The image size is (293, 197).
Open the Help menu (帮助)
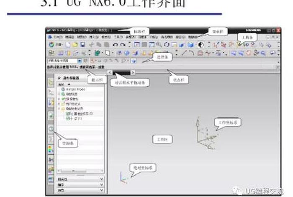pyautogui.click(x=193, y=37)
